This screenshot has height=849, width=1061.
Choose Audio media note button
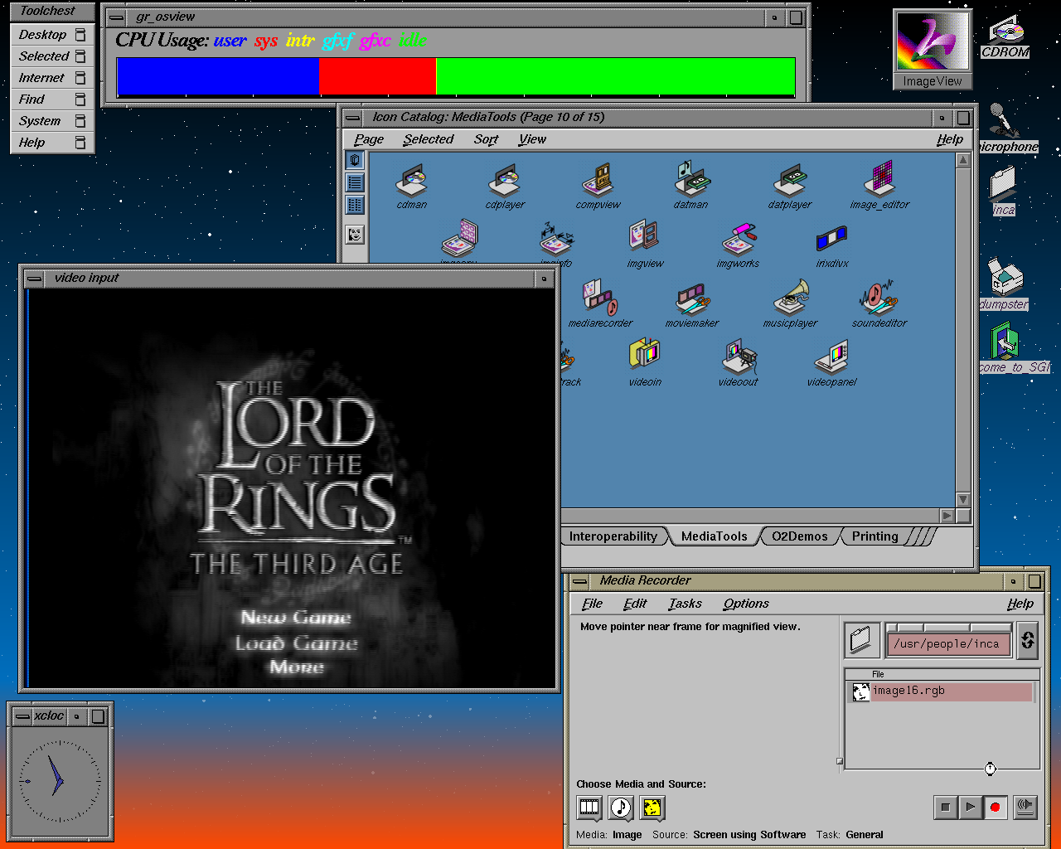[621, 807]
